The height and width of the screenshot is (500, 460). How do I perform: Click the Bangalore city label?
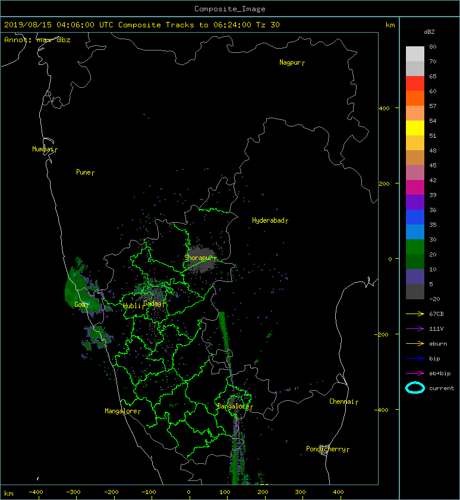coord(234,406)
